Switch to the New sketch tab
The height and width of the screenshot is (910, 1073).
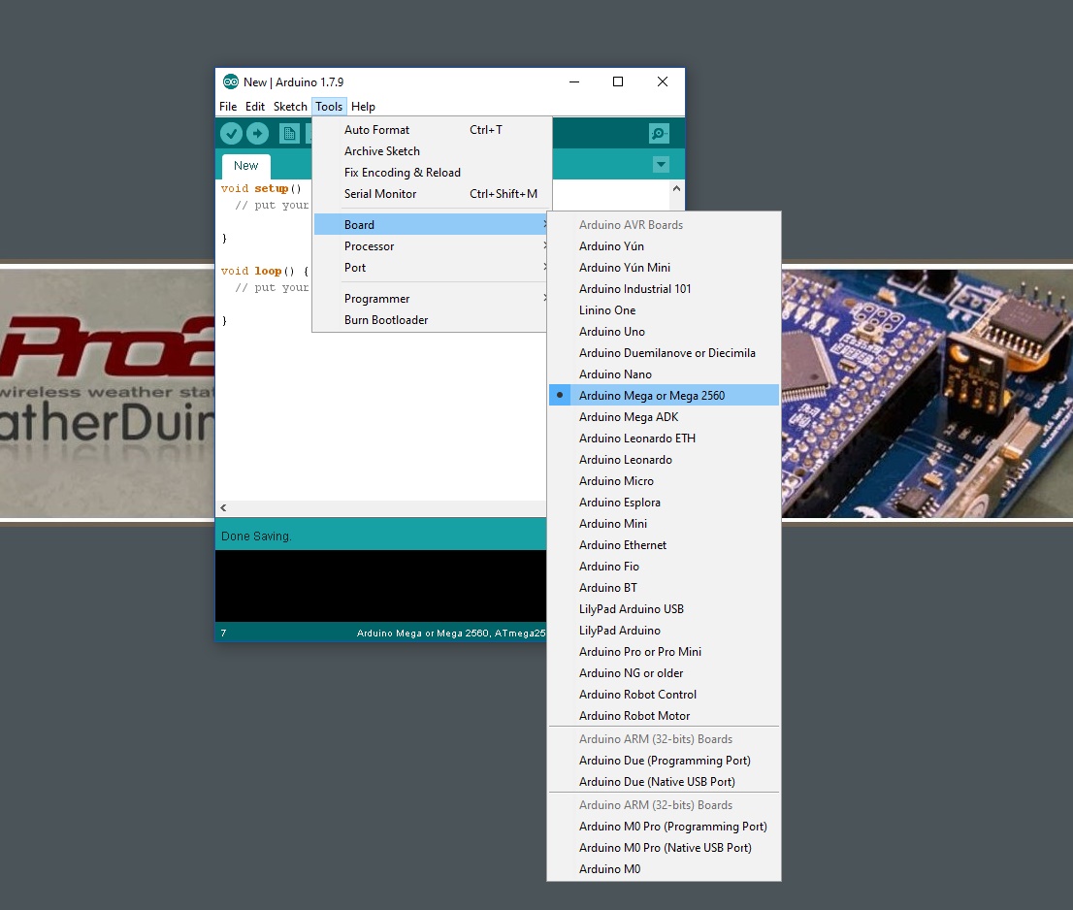tap(245, 166)
